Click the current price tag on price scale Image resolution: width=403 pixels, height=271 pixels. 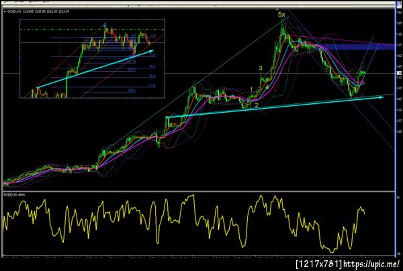(x=398, y=73)
